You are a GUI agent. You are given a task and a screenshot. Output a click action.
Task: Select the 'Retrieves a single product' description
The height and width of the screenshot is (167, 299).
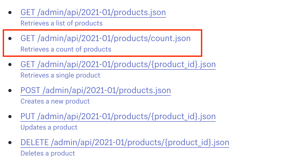click(60, 75)
